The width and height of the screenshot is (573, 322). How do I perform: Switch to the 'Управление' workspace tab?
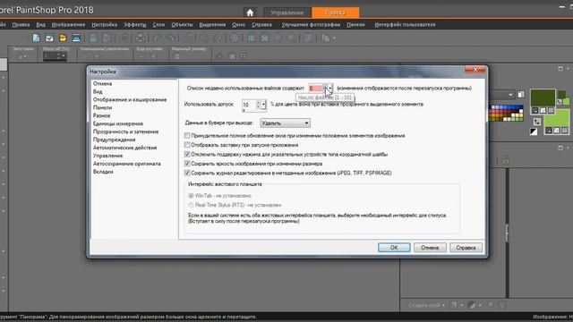click(286, 13)
